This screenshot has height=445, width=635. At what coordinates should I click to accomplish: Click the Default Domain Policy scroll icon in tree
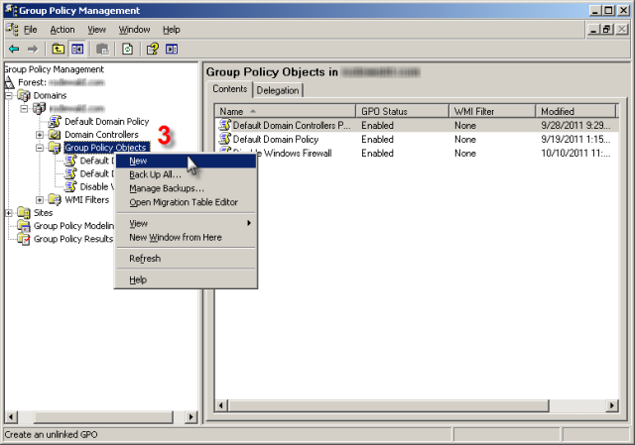pos(55,121)
